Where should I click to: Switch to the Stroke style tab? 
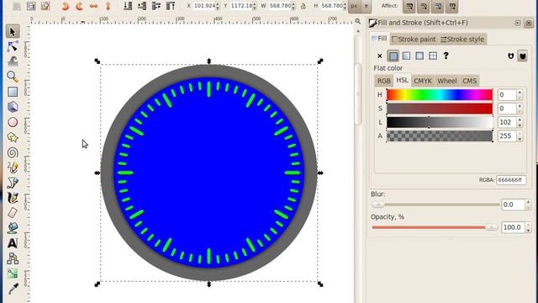(x=462, y=40)
